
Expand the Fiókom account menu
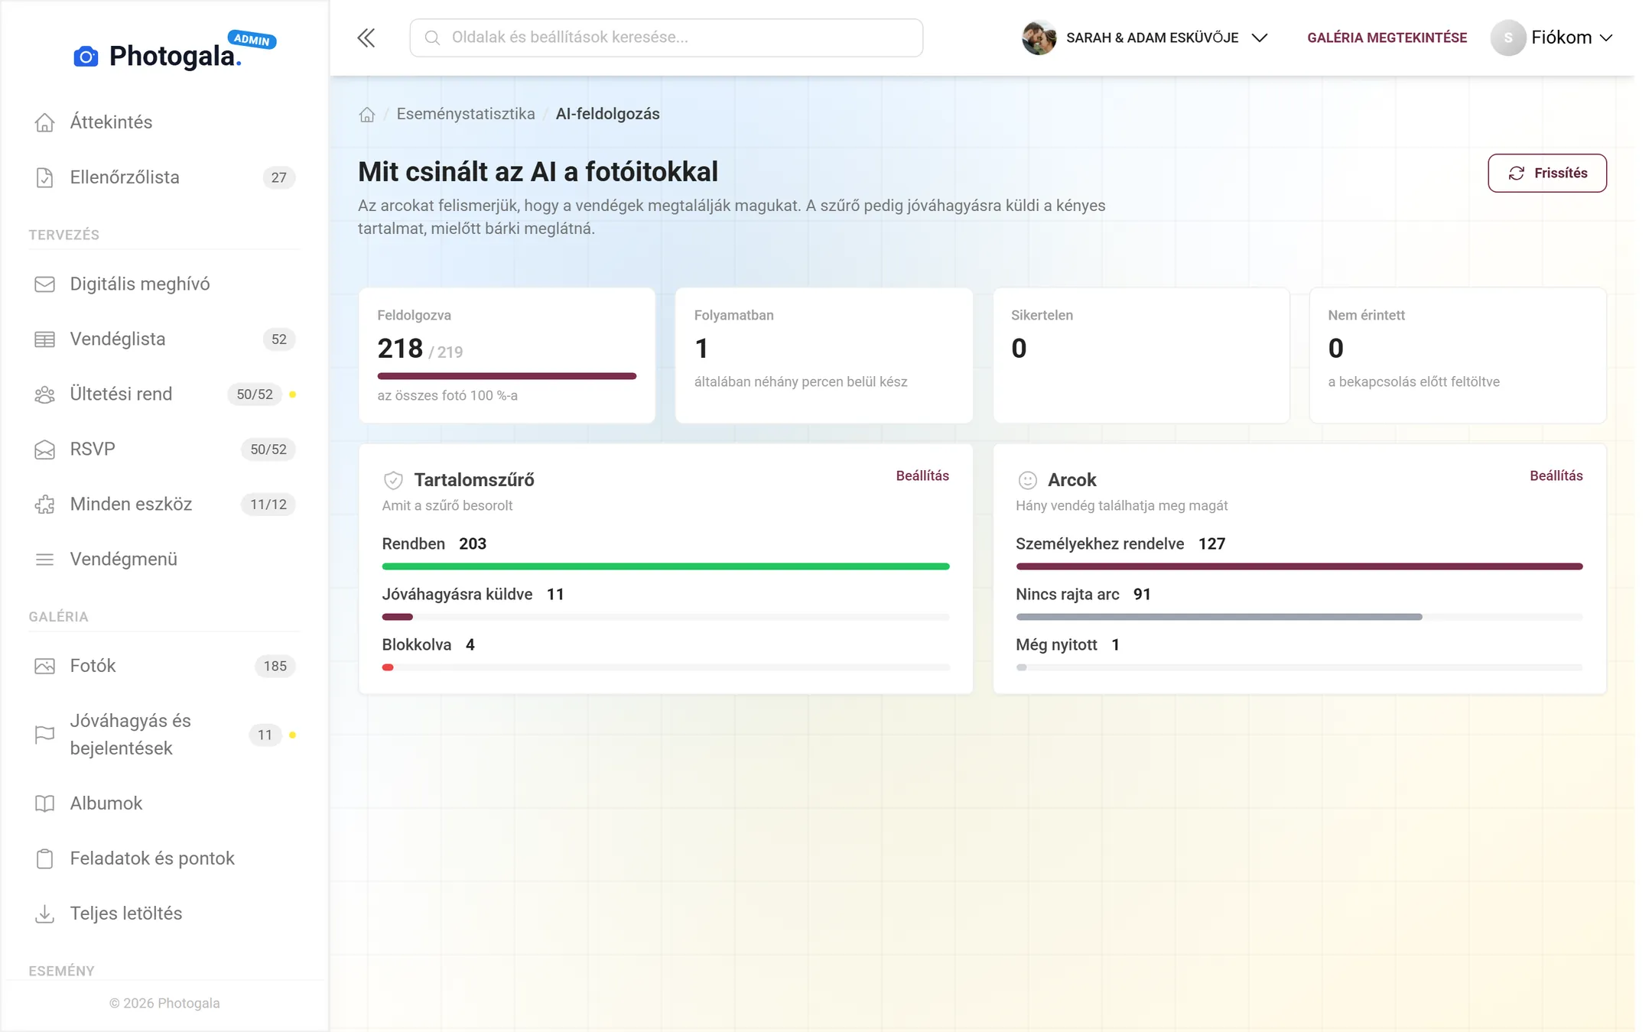click(1553, 37)
